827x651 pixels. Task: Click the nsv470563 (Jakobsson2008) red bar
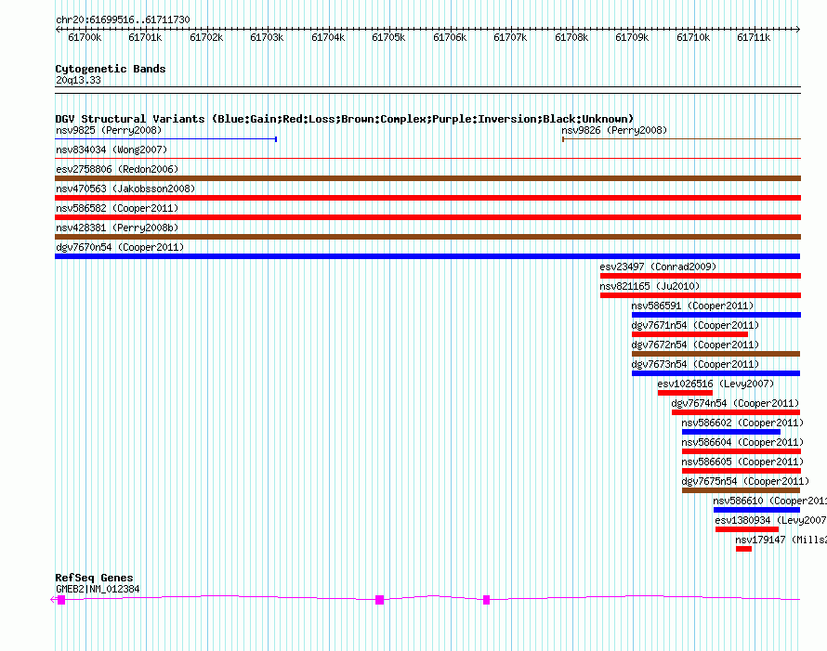point(427,198)
